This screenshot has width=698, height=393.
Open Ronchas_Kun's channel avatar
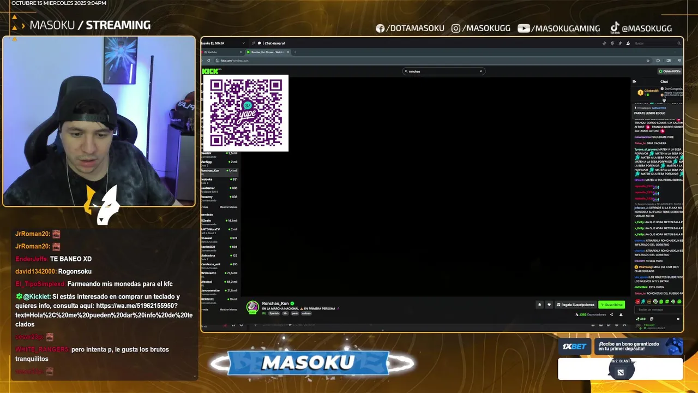tap(252, 307)
